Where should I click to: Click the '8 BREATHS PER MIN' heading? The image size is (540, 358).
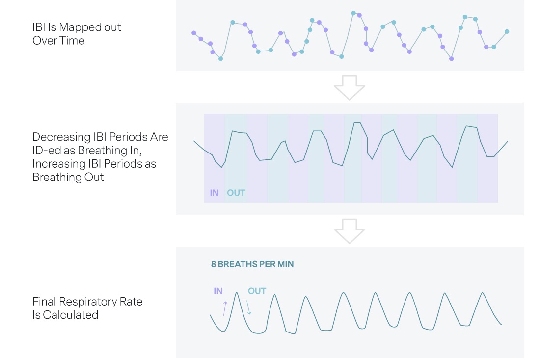click(252, 264)
